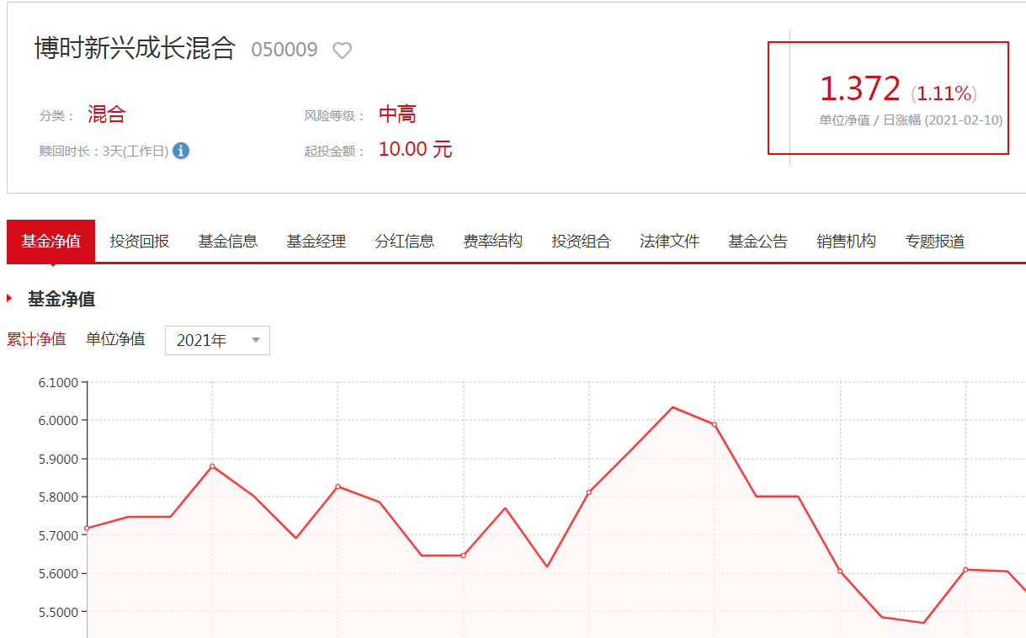Switch to the 投资回报 tab
Image resolution: width=1026 pixels, height=638 pixels.
[140, 242]
